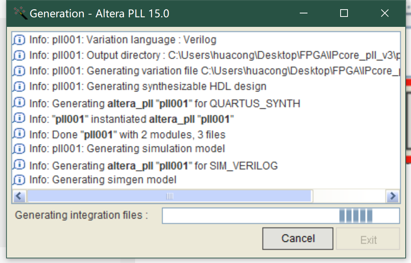Screen dimensions: 411x263
Task: Click the 'Generating integration files :' status label
Action: click(82, 215)
